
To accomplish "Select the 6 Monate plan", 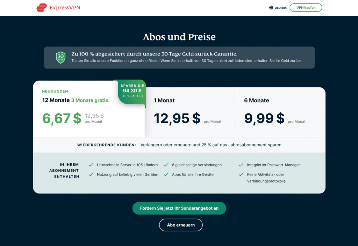I will tap(280, 112).
